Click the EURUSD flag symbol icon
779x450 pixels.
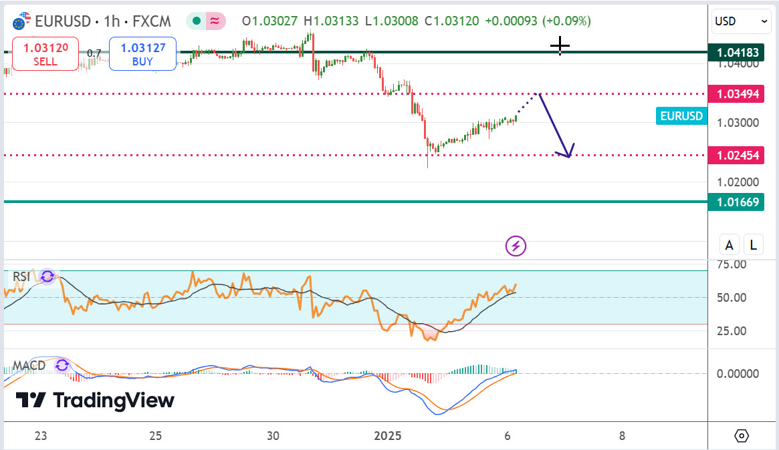21,21
